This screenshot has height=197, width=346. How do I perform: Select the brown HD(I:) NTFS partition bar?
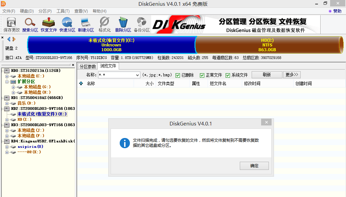(x=269, y=45)
